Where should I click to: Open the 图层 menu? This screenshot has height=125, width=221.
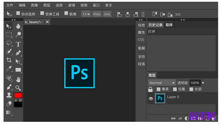tap(47, 5)
